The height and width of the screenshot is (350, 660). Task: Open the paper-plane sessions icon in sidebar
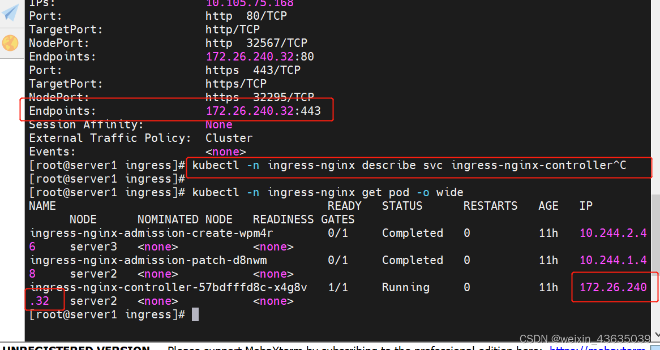(x=10, y=12)
